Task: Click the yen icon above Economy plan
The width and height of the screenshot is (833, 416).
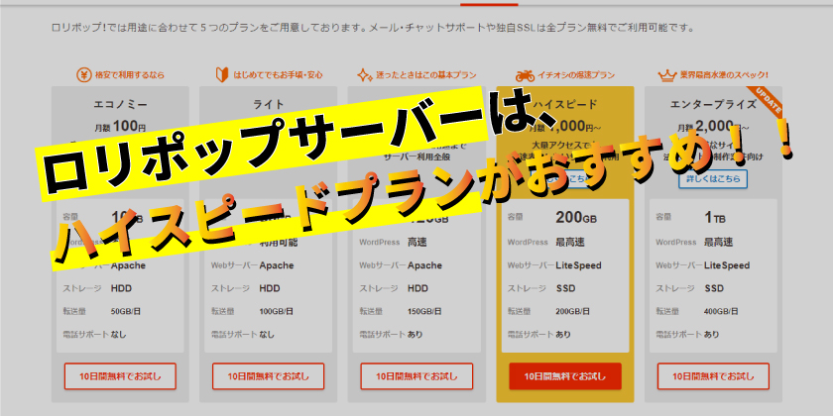Action: 83,75
